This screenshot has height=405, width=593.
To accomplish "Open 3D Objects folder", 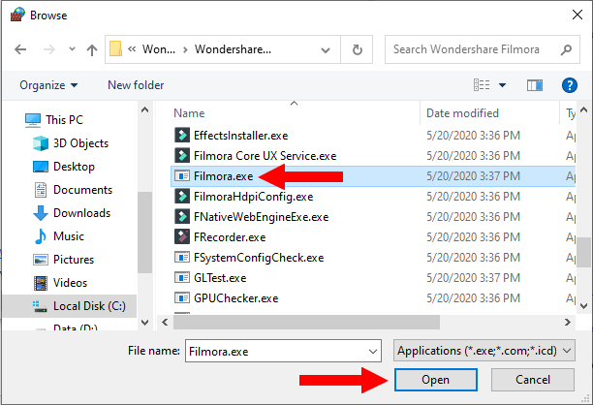I will (x=71, y=143).
